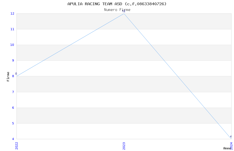Click the x-axis year label 2022
Screen dimensions: 234x151
click(x=17, y=146)
